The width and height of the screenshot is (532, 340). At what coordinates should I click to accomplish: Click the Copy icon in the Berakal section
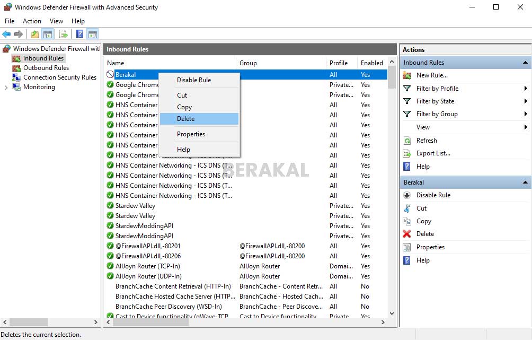pos(406,221)
